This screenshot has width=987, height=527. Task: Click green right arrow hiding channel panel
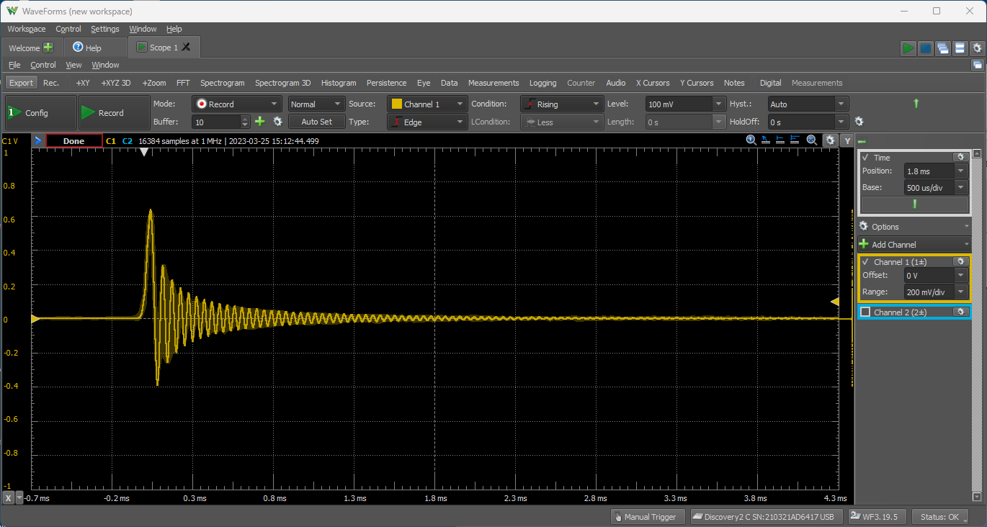pyautogui.click(x=862, y=141)
